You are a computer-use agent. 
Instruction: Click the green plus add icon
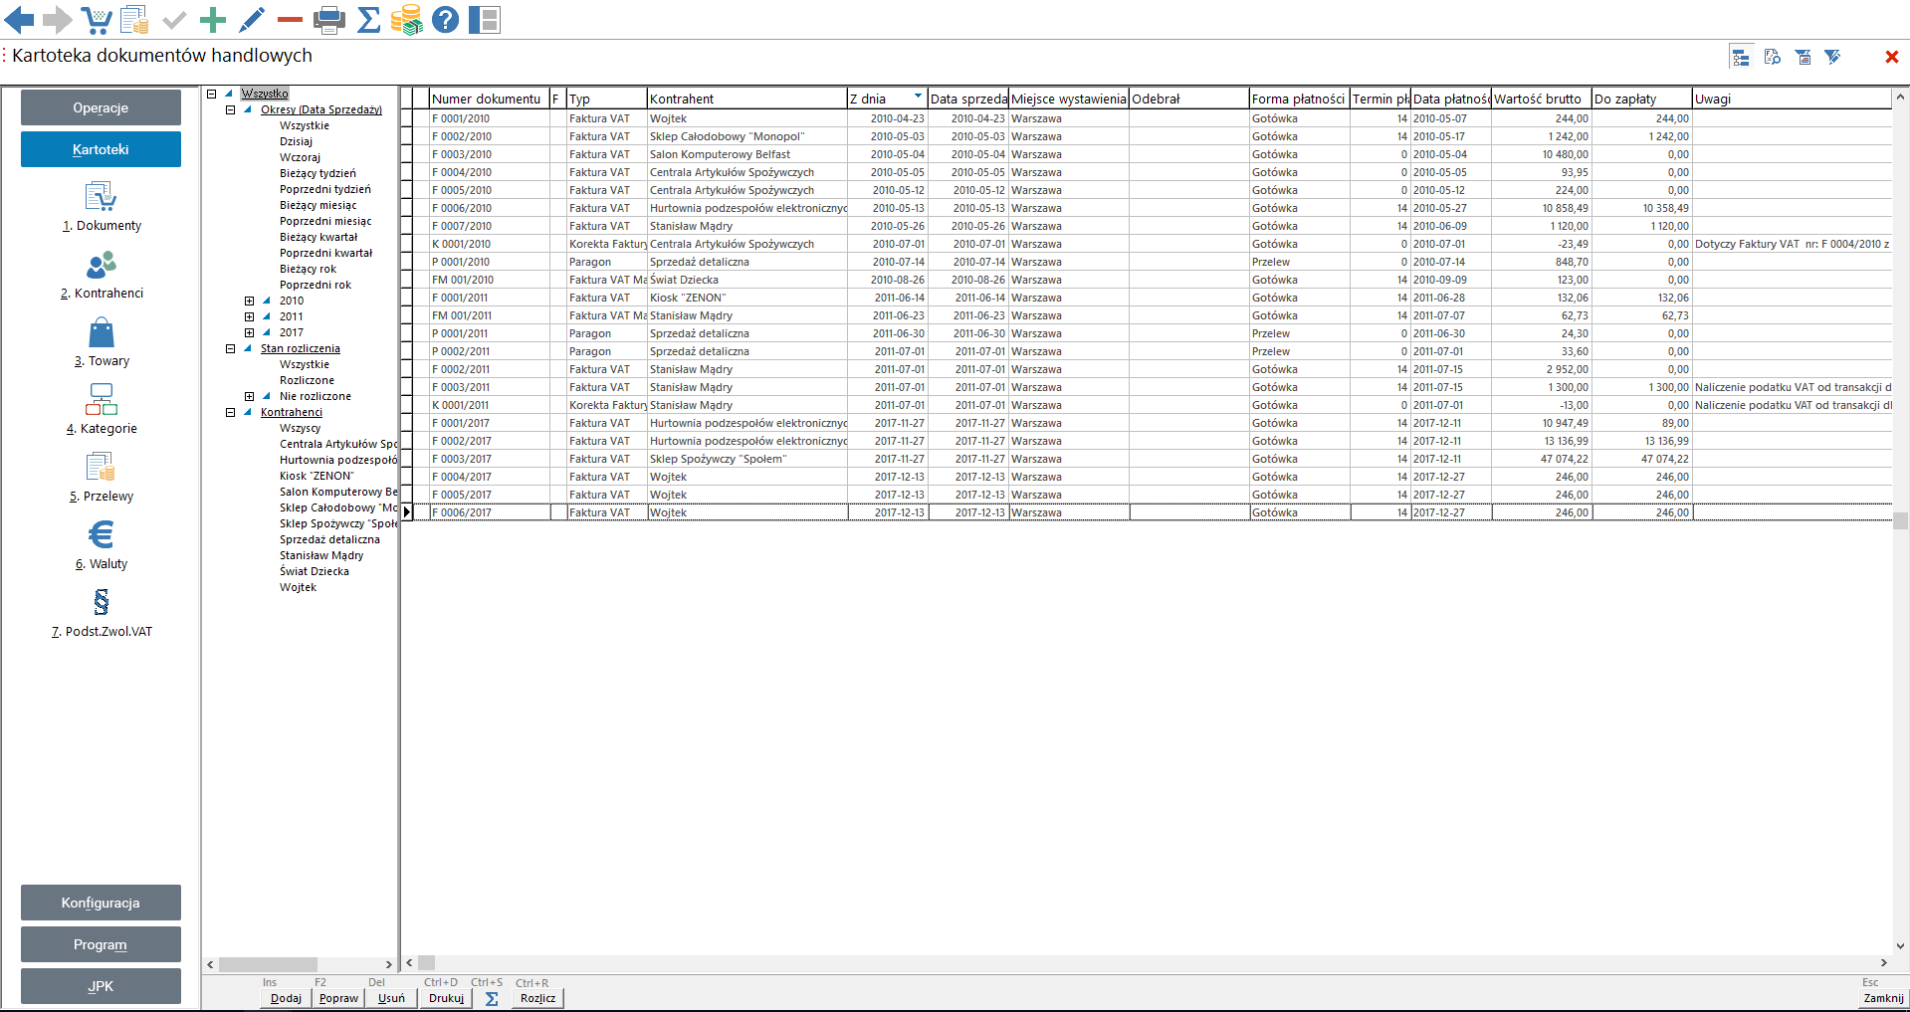213,20
